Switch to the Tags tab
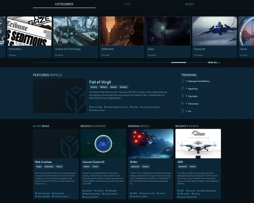Screen dimensions: 254x203 [x=127, y=4]
